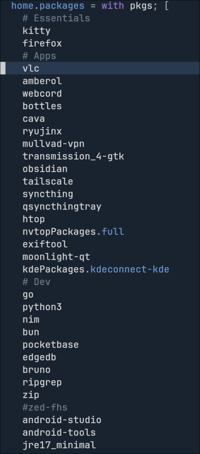This screenshot has width=200, height=454.
Task: Place cursor on the kitty package line
Action: [36, 31]
